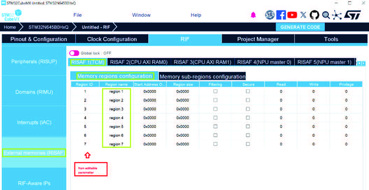Click the search magnifier globe icon
Viewport: 369px width, 190px height.
coord(326,15)
